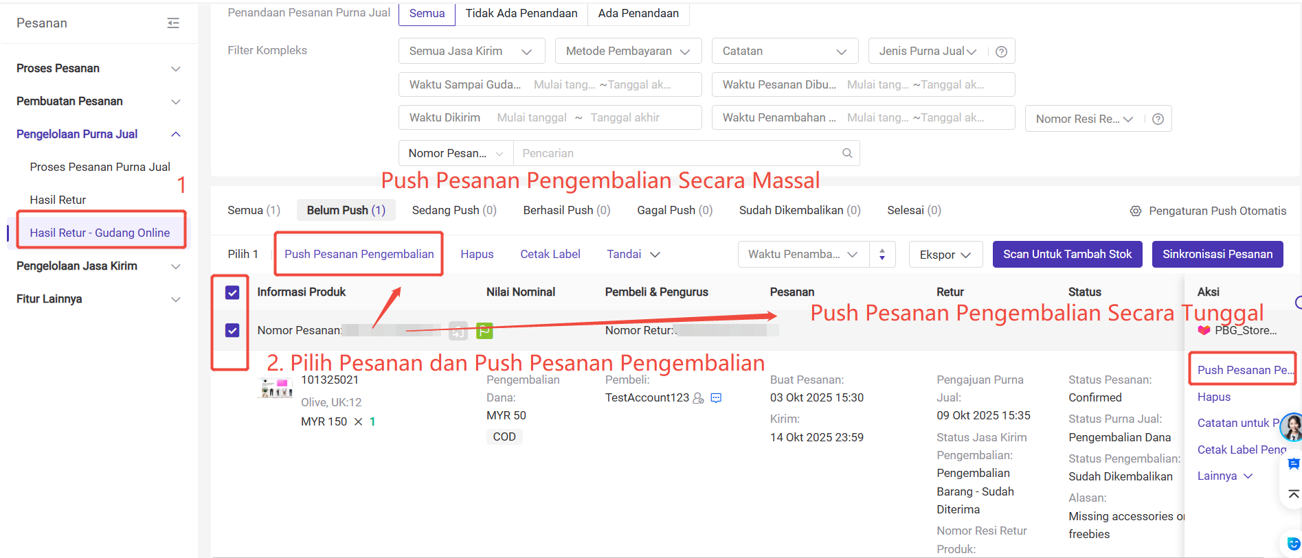Select Semua under Penandaan Pesanan Purna Jual
This screenshot has width=1302, height=558.
click(x=427, y=13)
